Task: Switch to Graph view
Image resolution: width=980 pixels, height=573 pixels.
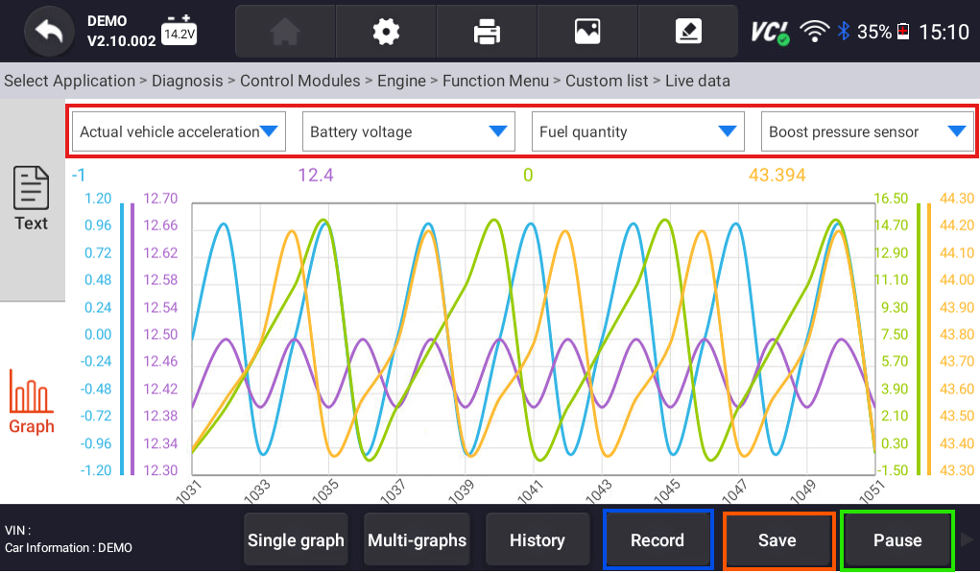Action: [31, 402]
